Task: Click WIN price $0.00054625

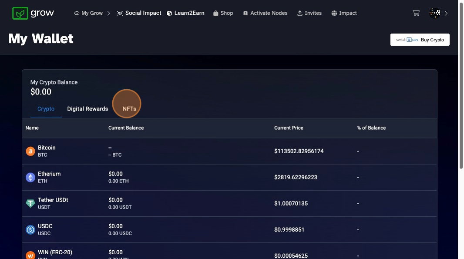Action: coord(291,256)
